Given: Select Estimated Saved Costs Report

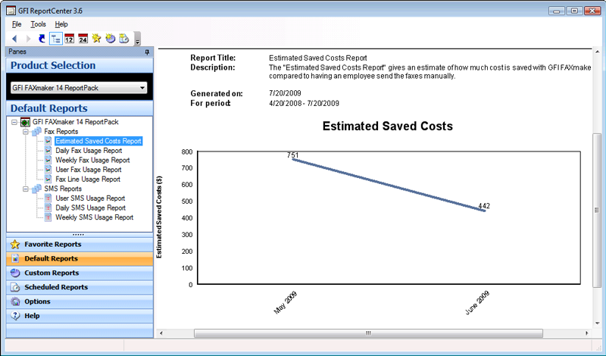Looking at the screenshot, I should pos(98,141).
